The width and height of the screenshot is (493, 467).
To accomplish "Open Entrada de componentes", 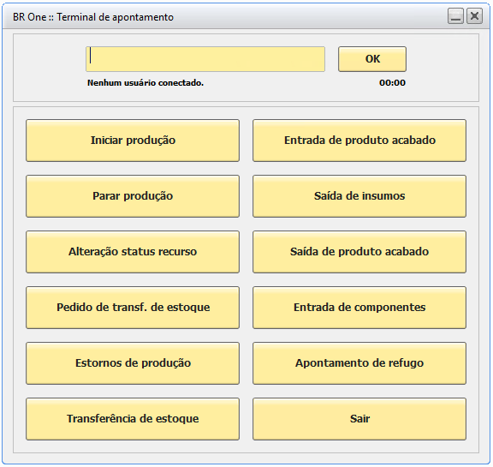I will coord(359,308).
